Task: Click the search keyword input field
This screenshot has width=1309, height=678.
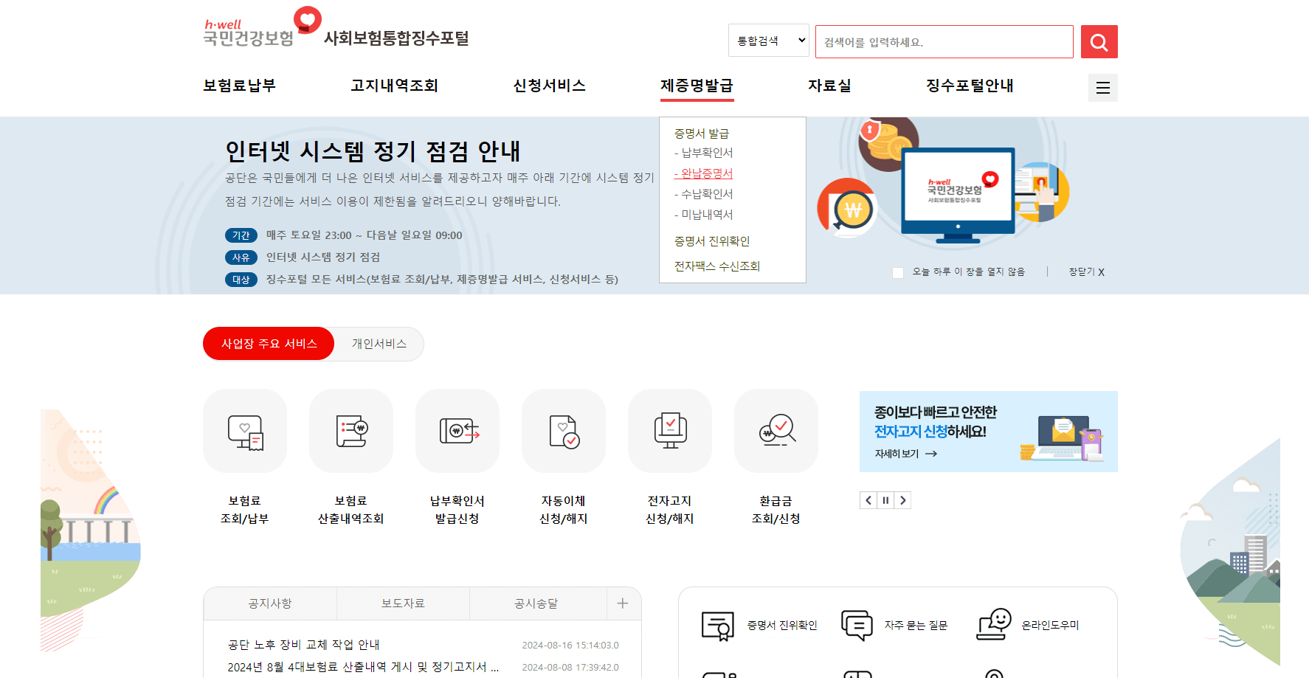Action: coord(944,41)
